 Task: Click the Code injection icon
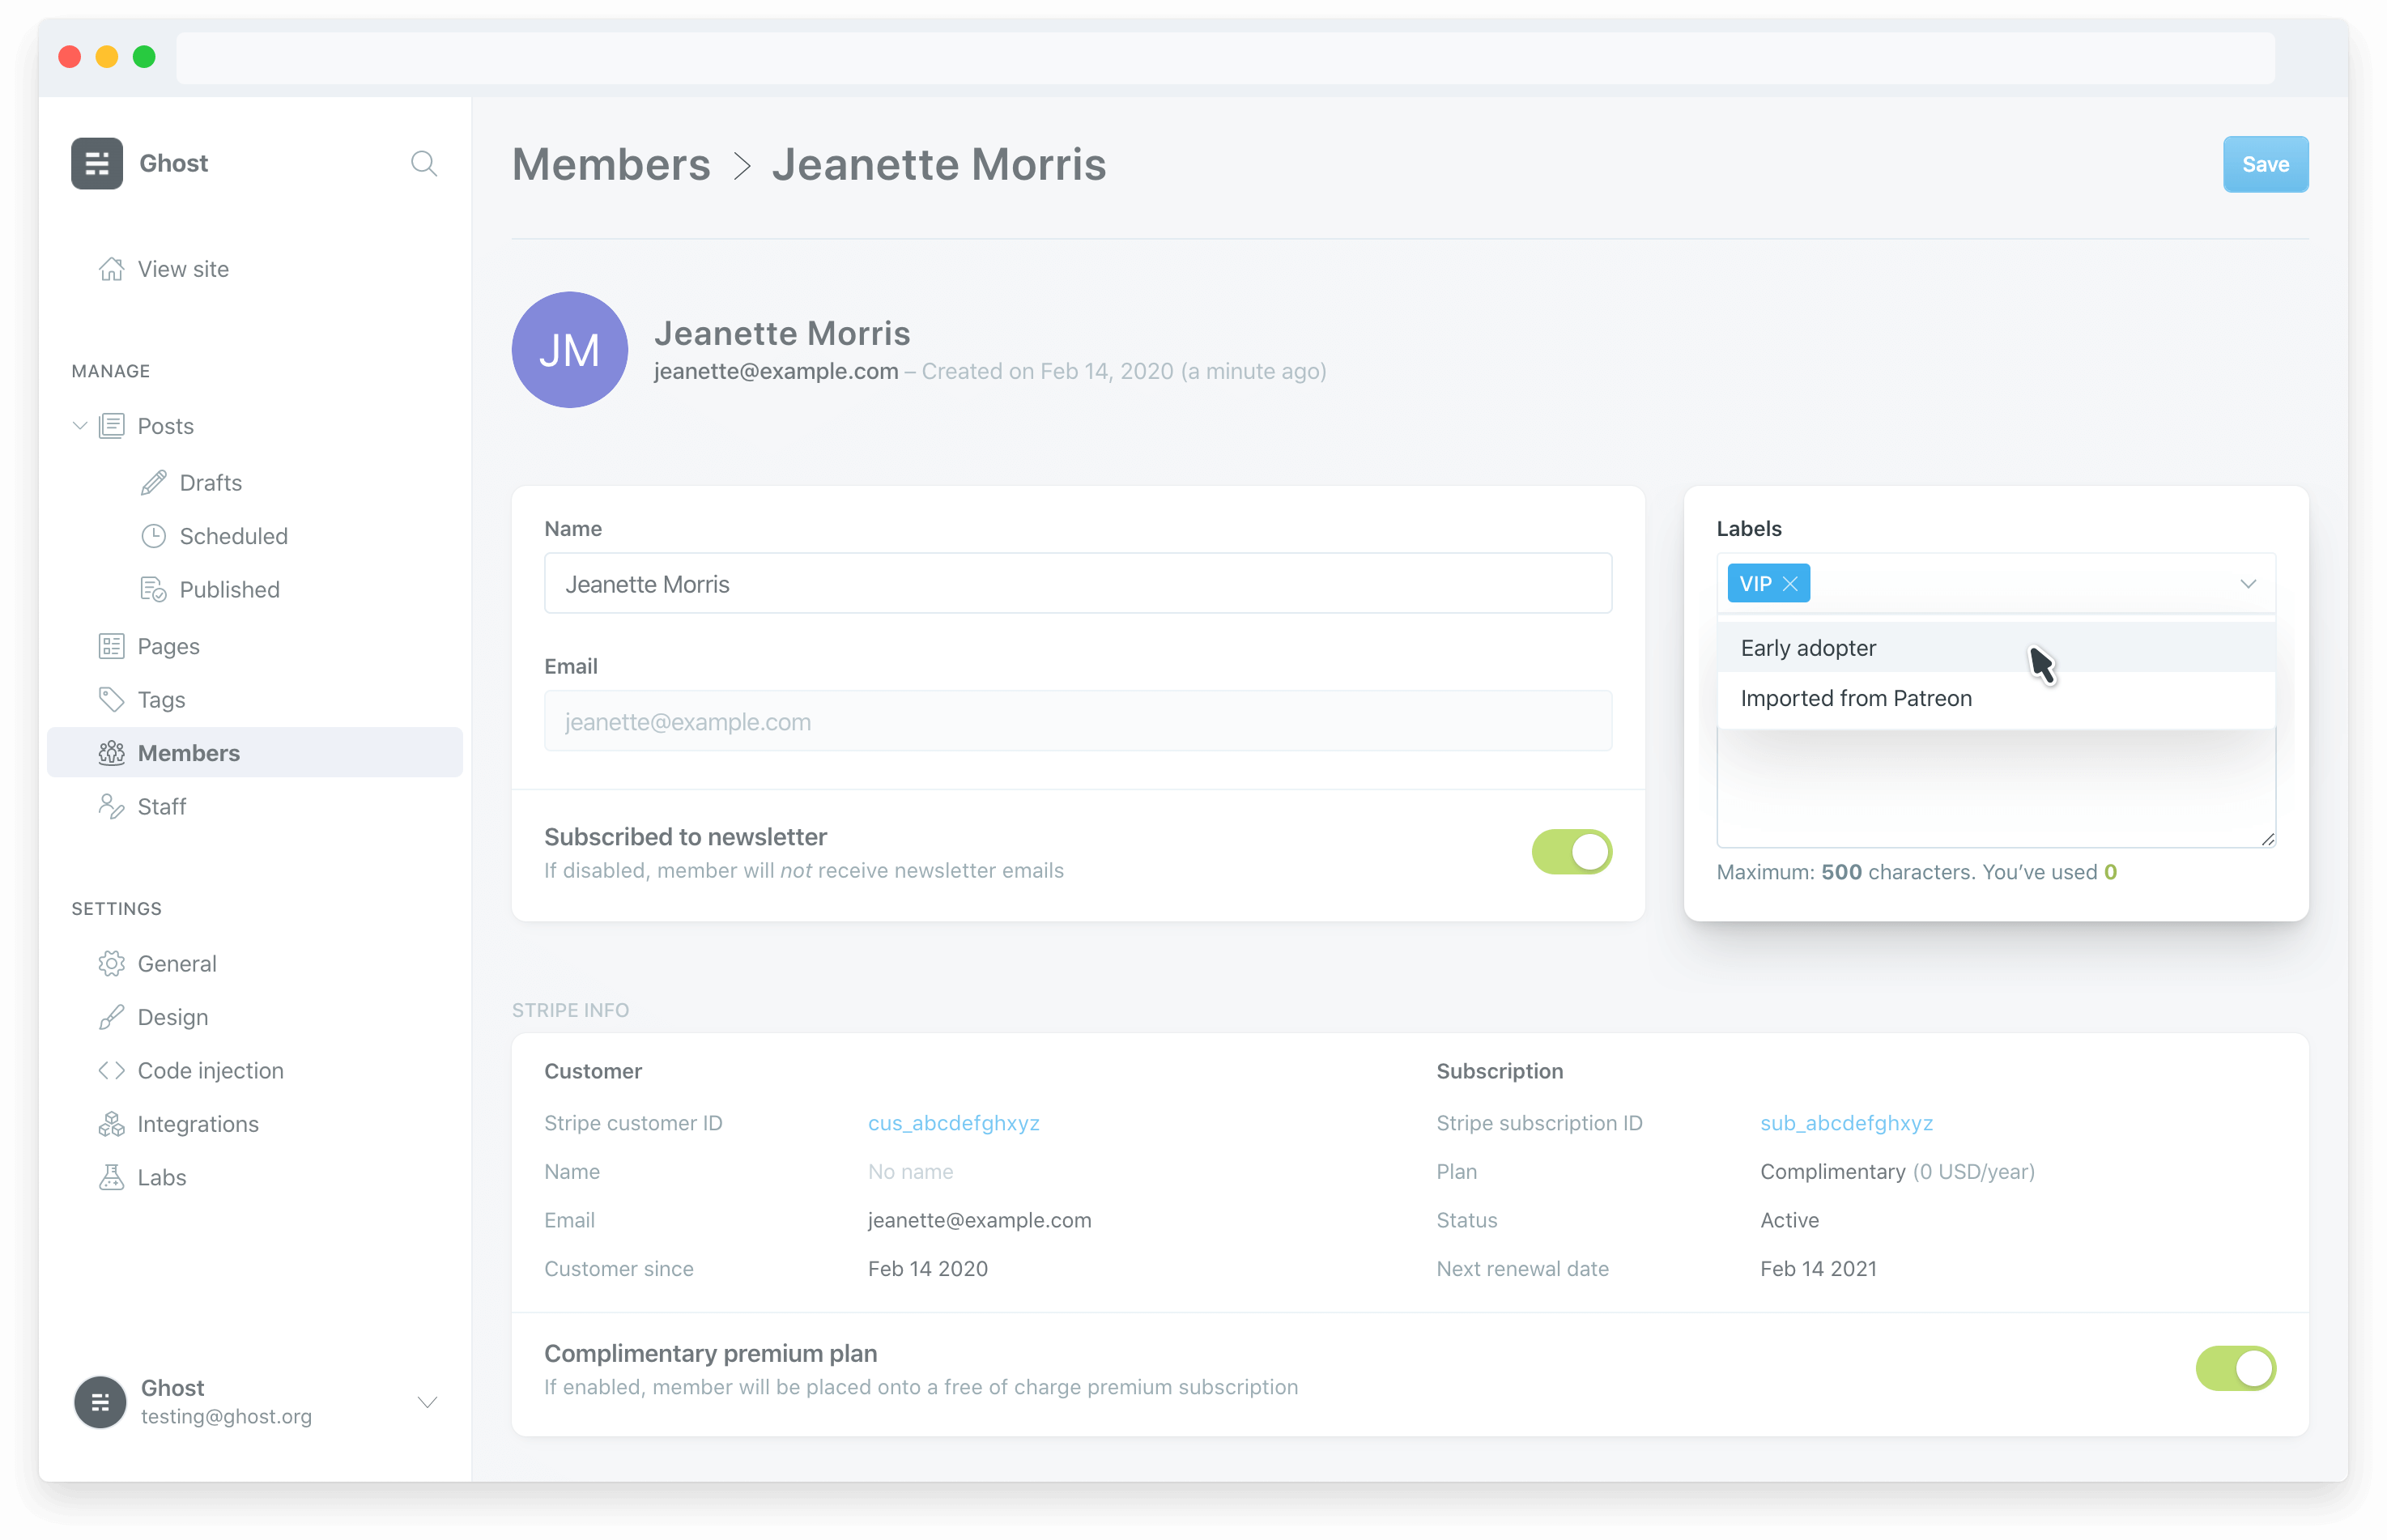click(111, 1070)
